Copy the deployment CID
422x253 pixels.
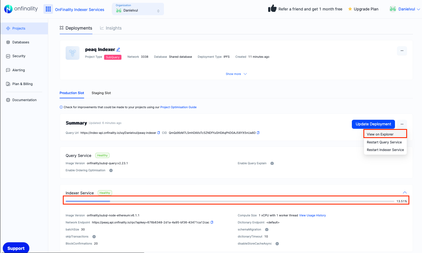pyautogui.click(x=258, y=132)
